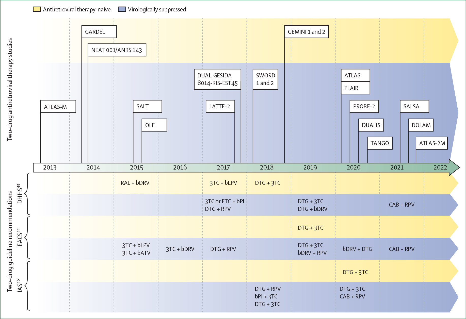The height and width of the screenshot is (319, 466).
Task: Select the SALT study box
Action: pos(148,106)
